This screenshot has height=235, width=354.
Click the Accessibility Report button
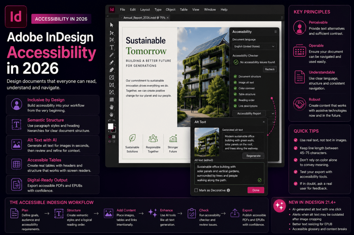pos(249,113)
